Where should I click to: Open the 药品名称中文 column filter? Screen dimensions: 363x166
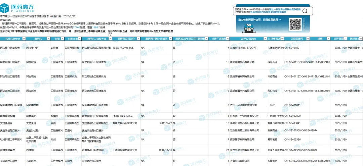tap(24, 39)
